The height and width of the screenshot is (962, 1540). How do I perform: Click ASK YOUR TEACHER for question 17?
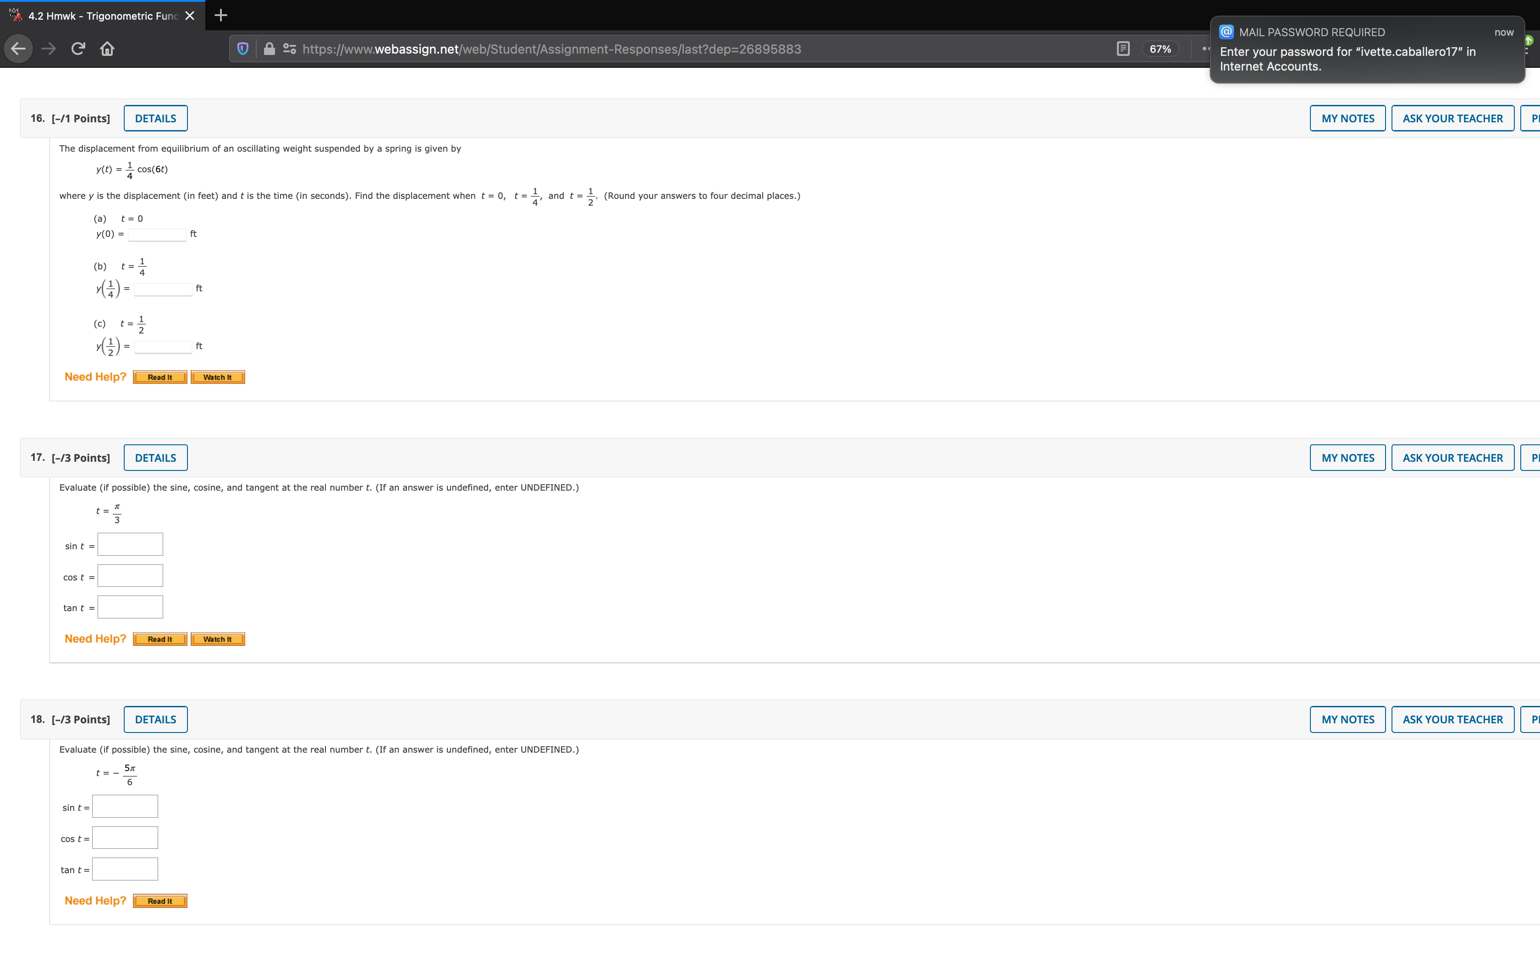tap(1452, 458)
